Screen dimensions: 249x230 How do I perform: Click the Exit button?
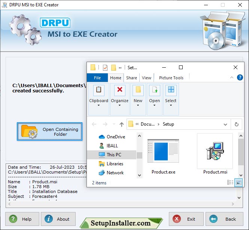186,219
